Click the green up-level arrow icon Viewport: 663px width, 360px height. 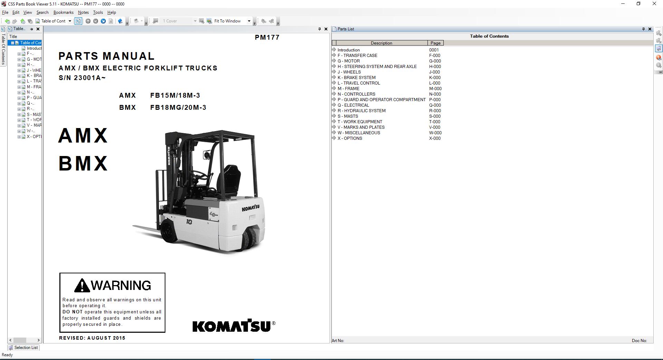(23, 21)
